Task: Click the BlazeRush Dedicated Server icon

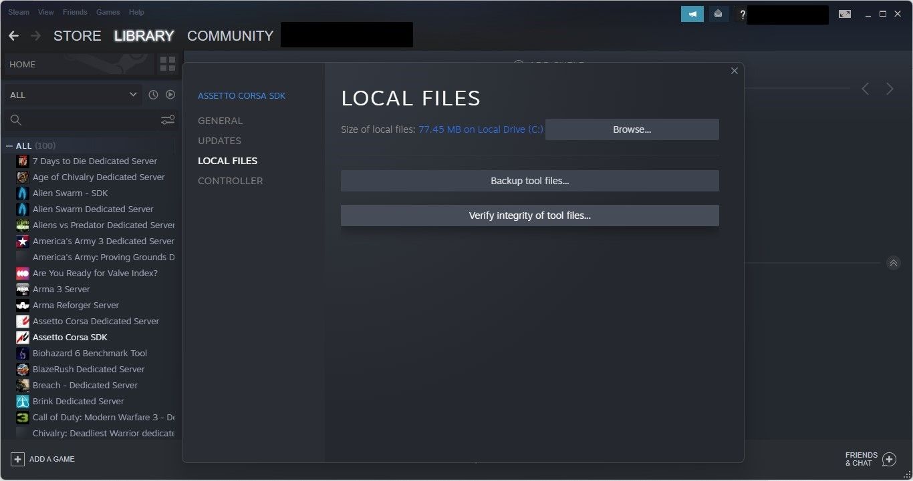Action: 22,369
